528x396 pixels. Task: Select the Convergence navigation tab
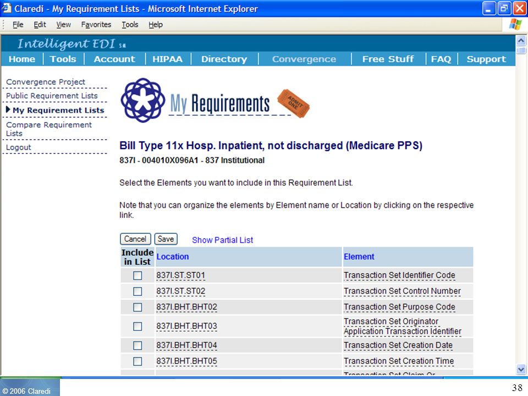pyautogui.click(x=304, y=59)
